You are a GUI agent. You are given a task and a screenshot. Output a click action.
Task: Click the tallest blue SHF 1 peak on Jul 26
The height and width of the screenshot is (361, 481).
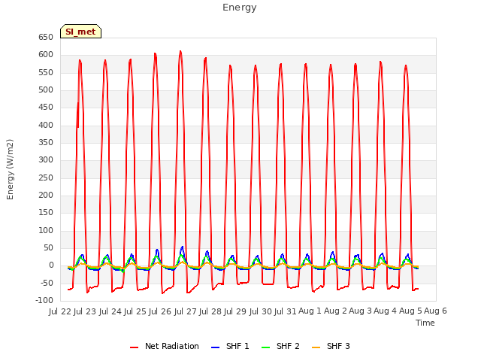coord(182,247)
